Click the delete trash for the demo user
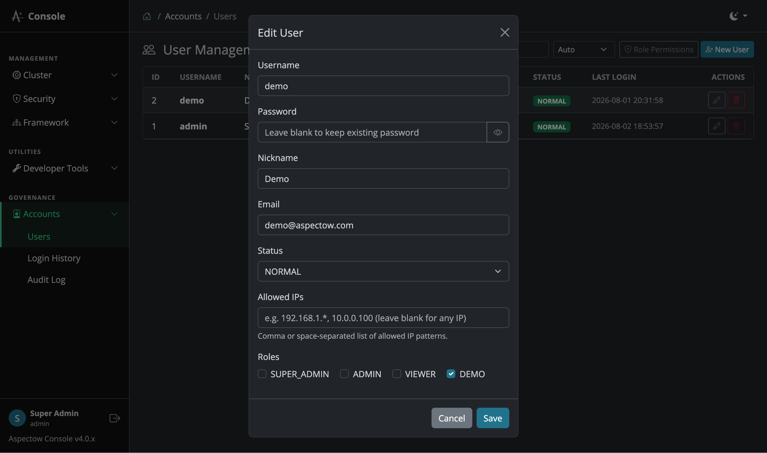The width and height of the screenshot is (767, 453). pos(736,100)
